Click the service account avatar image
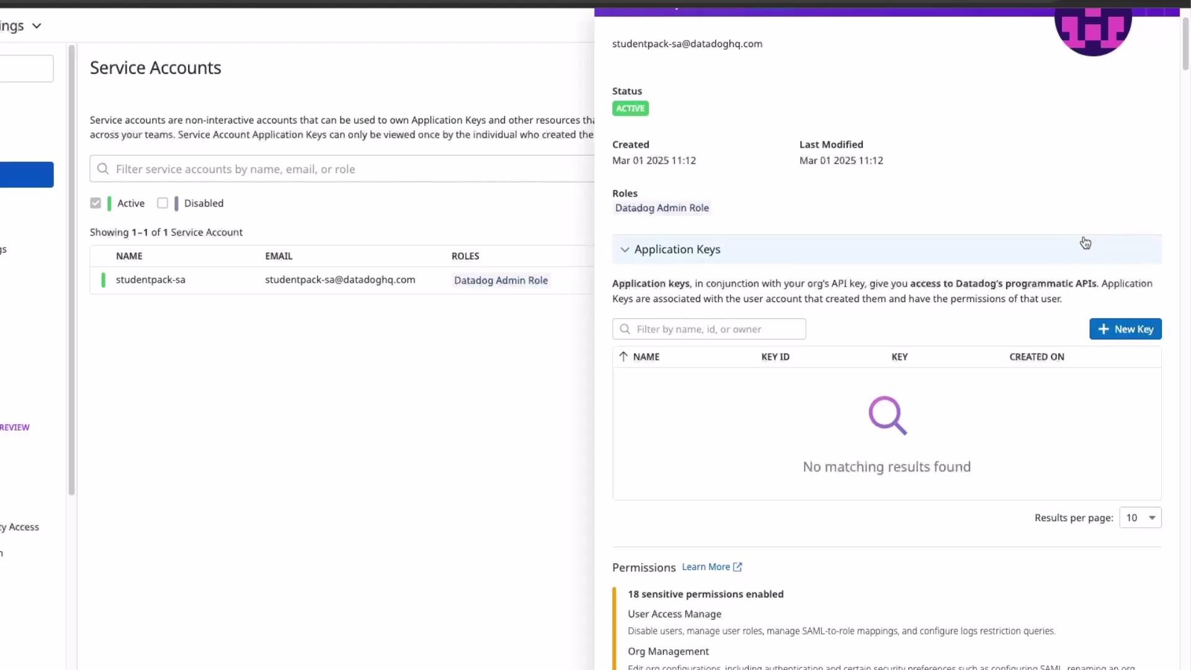Screen dimensions: 1191x670 [x=1093, y=31]
